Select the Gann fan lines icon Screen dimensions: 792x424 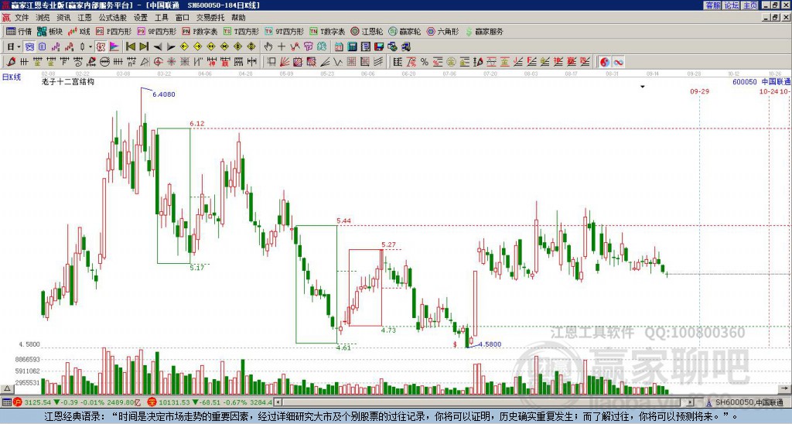coord(285,62)
